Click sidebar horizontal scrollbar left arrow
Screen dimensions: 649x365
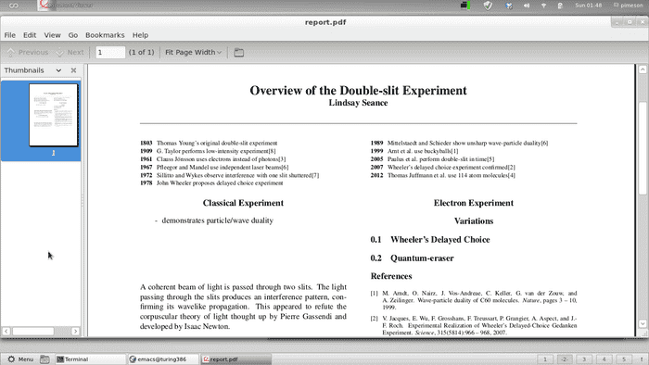coord(6,331)
